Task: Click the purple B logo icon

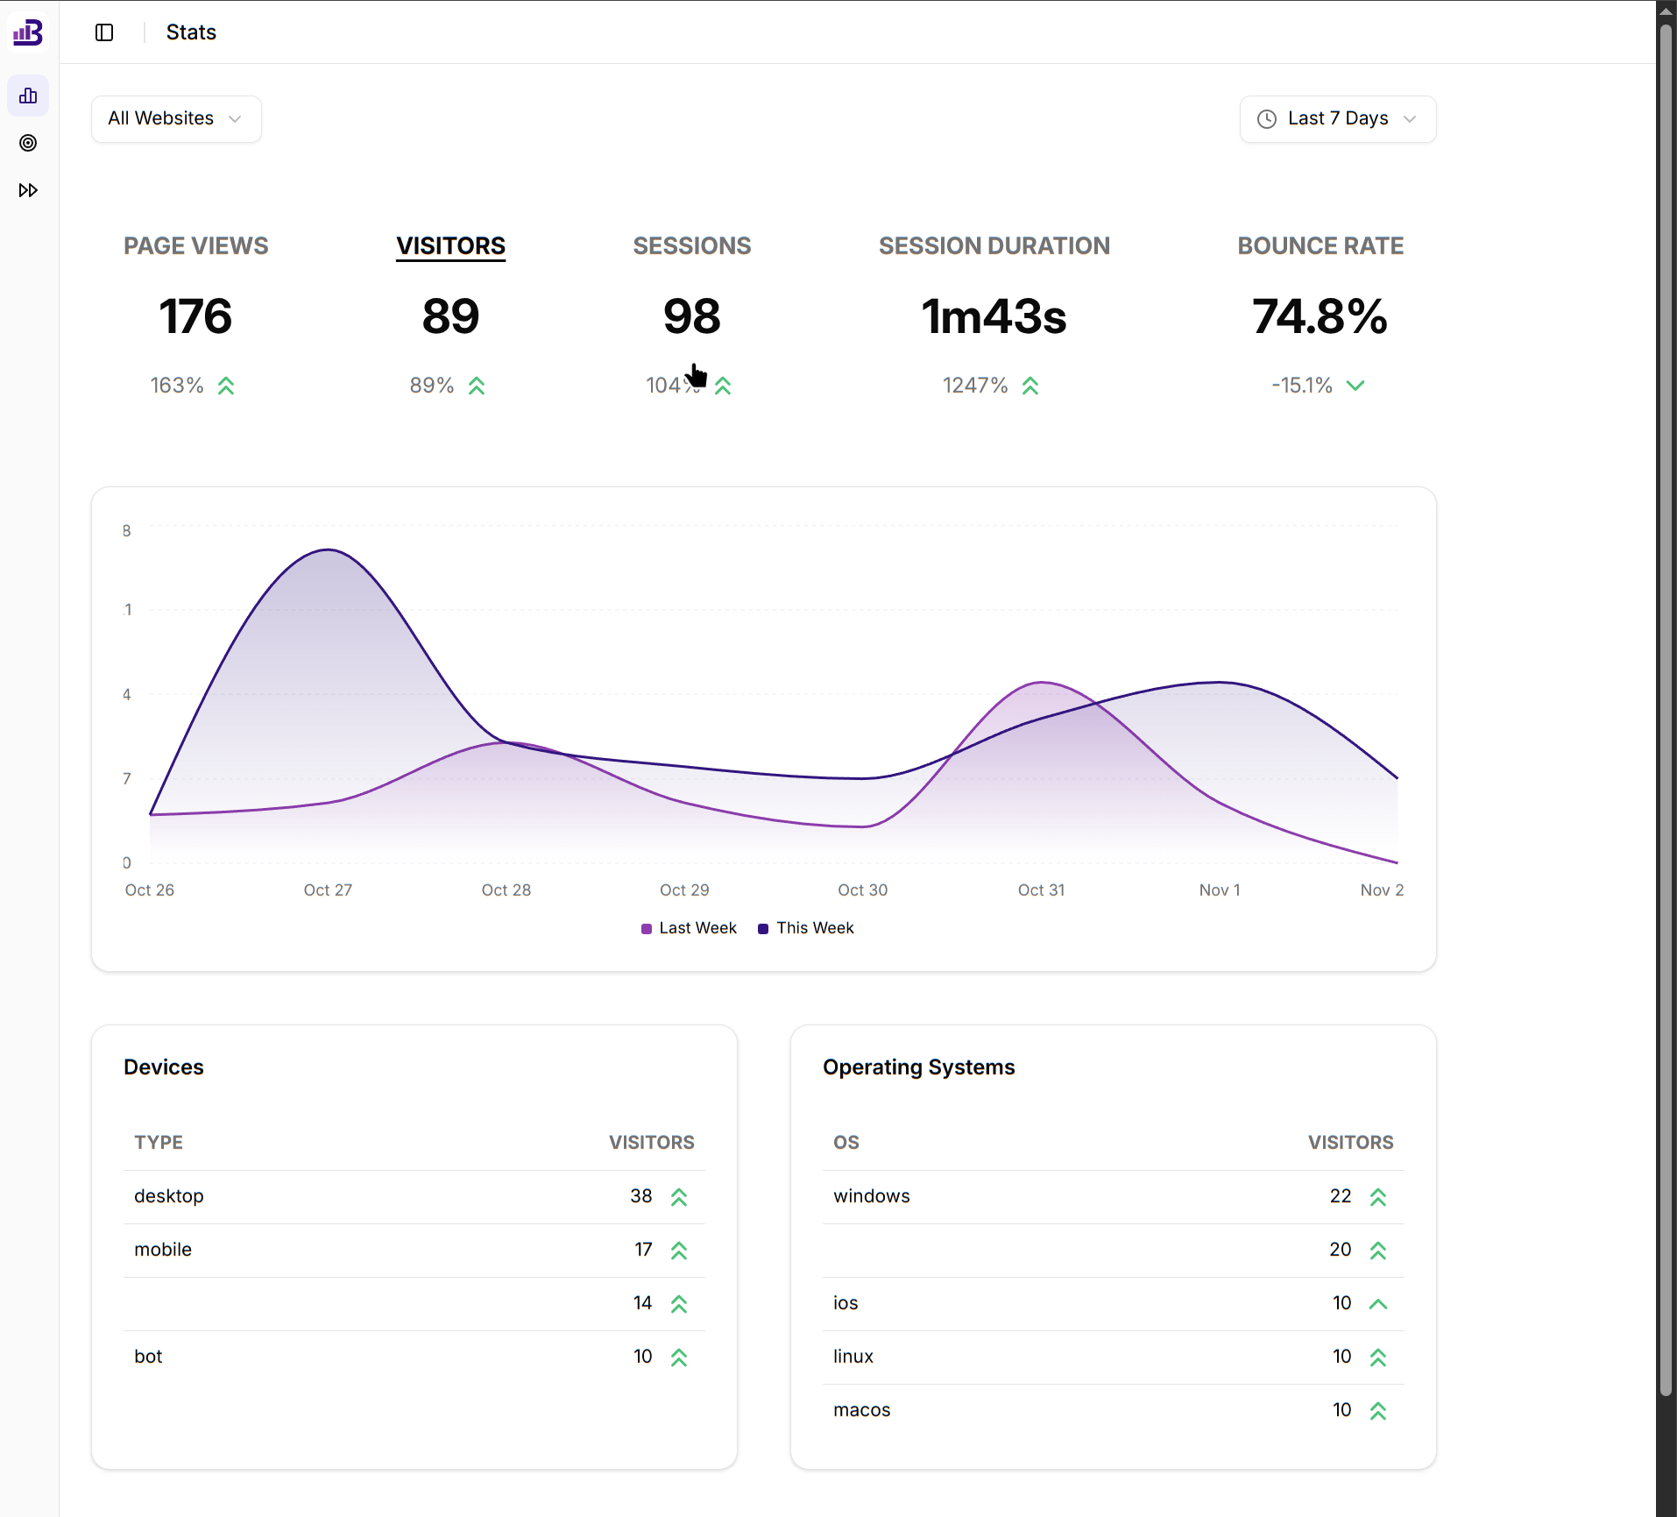Action: (28, 32)
